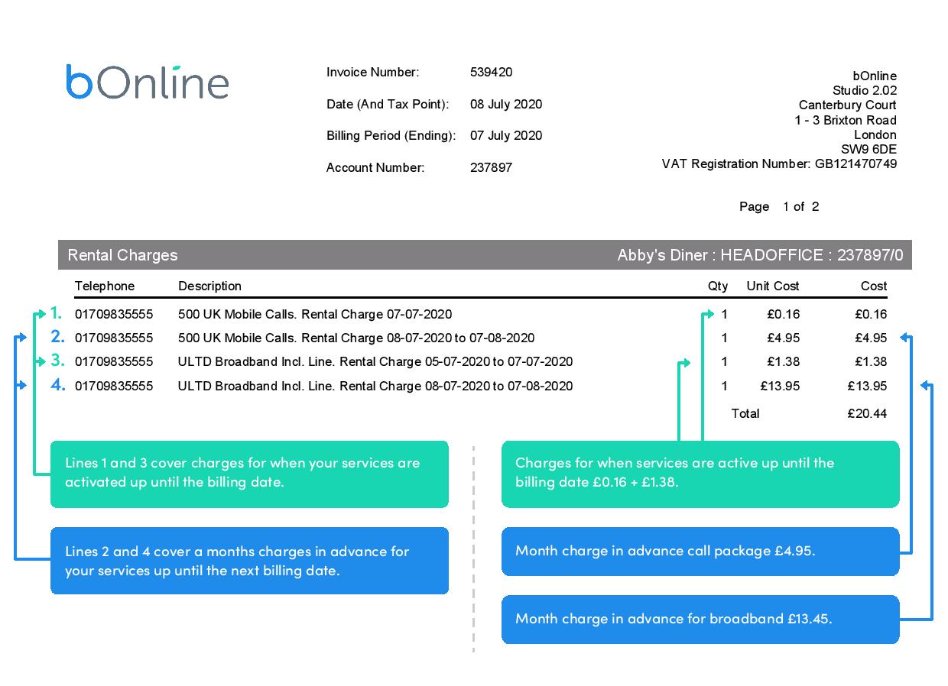Click the Date (And Tax Point) label
This screenshot has height=686, width=948.
pyautogui.click(x=388, y=105)
